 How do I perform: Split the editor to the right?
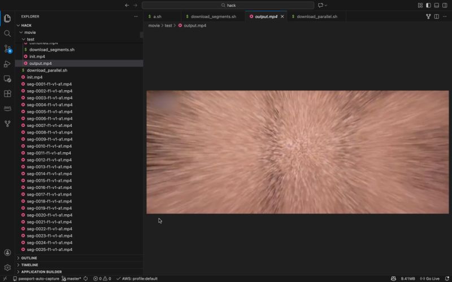436,16
